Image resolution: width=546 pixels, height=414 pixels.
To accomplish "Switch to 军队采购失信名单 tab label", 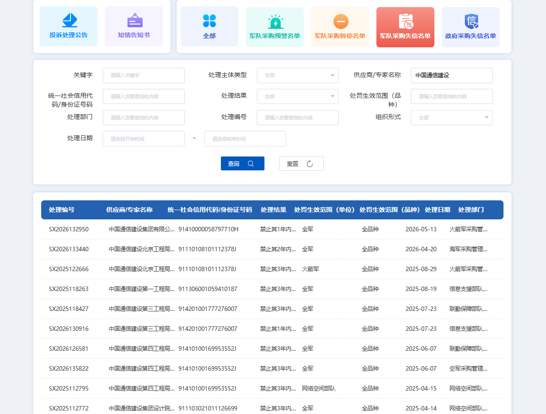I will 405,36.
